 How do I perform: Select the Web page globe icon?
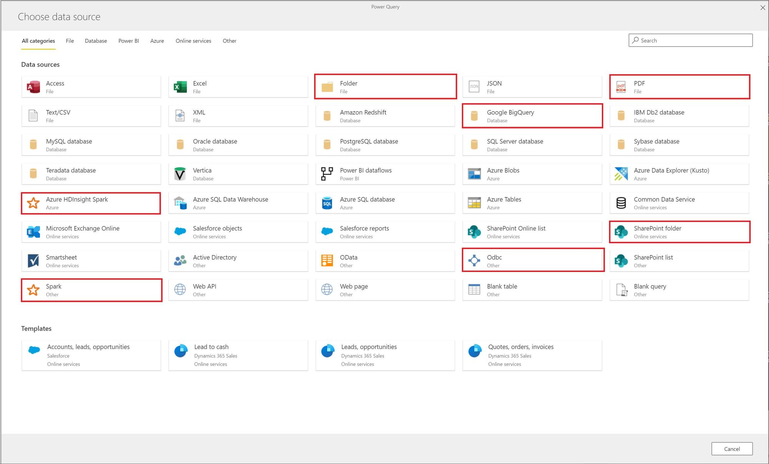[x=327, y=290]
